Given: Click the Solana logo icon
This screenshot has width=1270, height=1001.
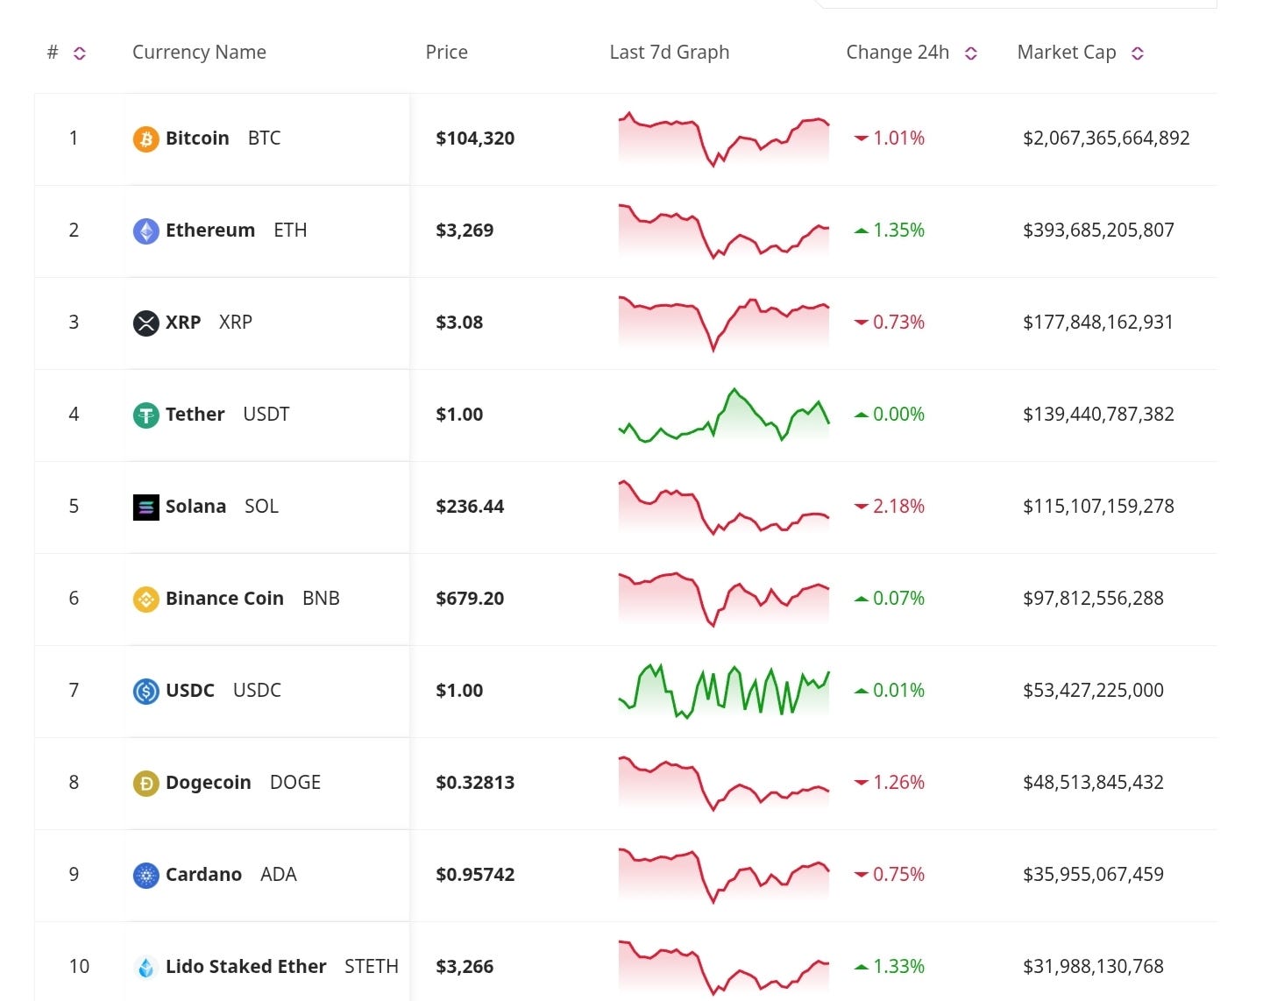Looking at the screenshot, I should (x=145, y=508).
